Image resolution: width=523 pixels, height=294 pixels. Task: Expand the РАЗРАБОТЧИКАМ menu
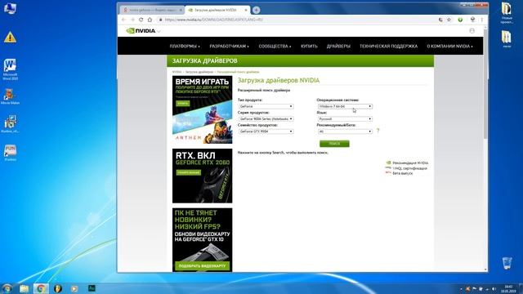point(229,47)
